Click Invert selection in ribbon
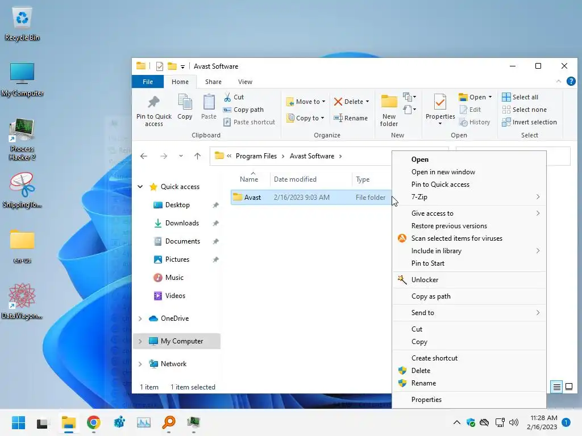Image resolution: width=582 pixels, height=436 pixels. (x=529, y=122)
